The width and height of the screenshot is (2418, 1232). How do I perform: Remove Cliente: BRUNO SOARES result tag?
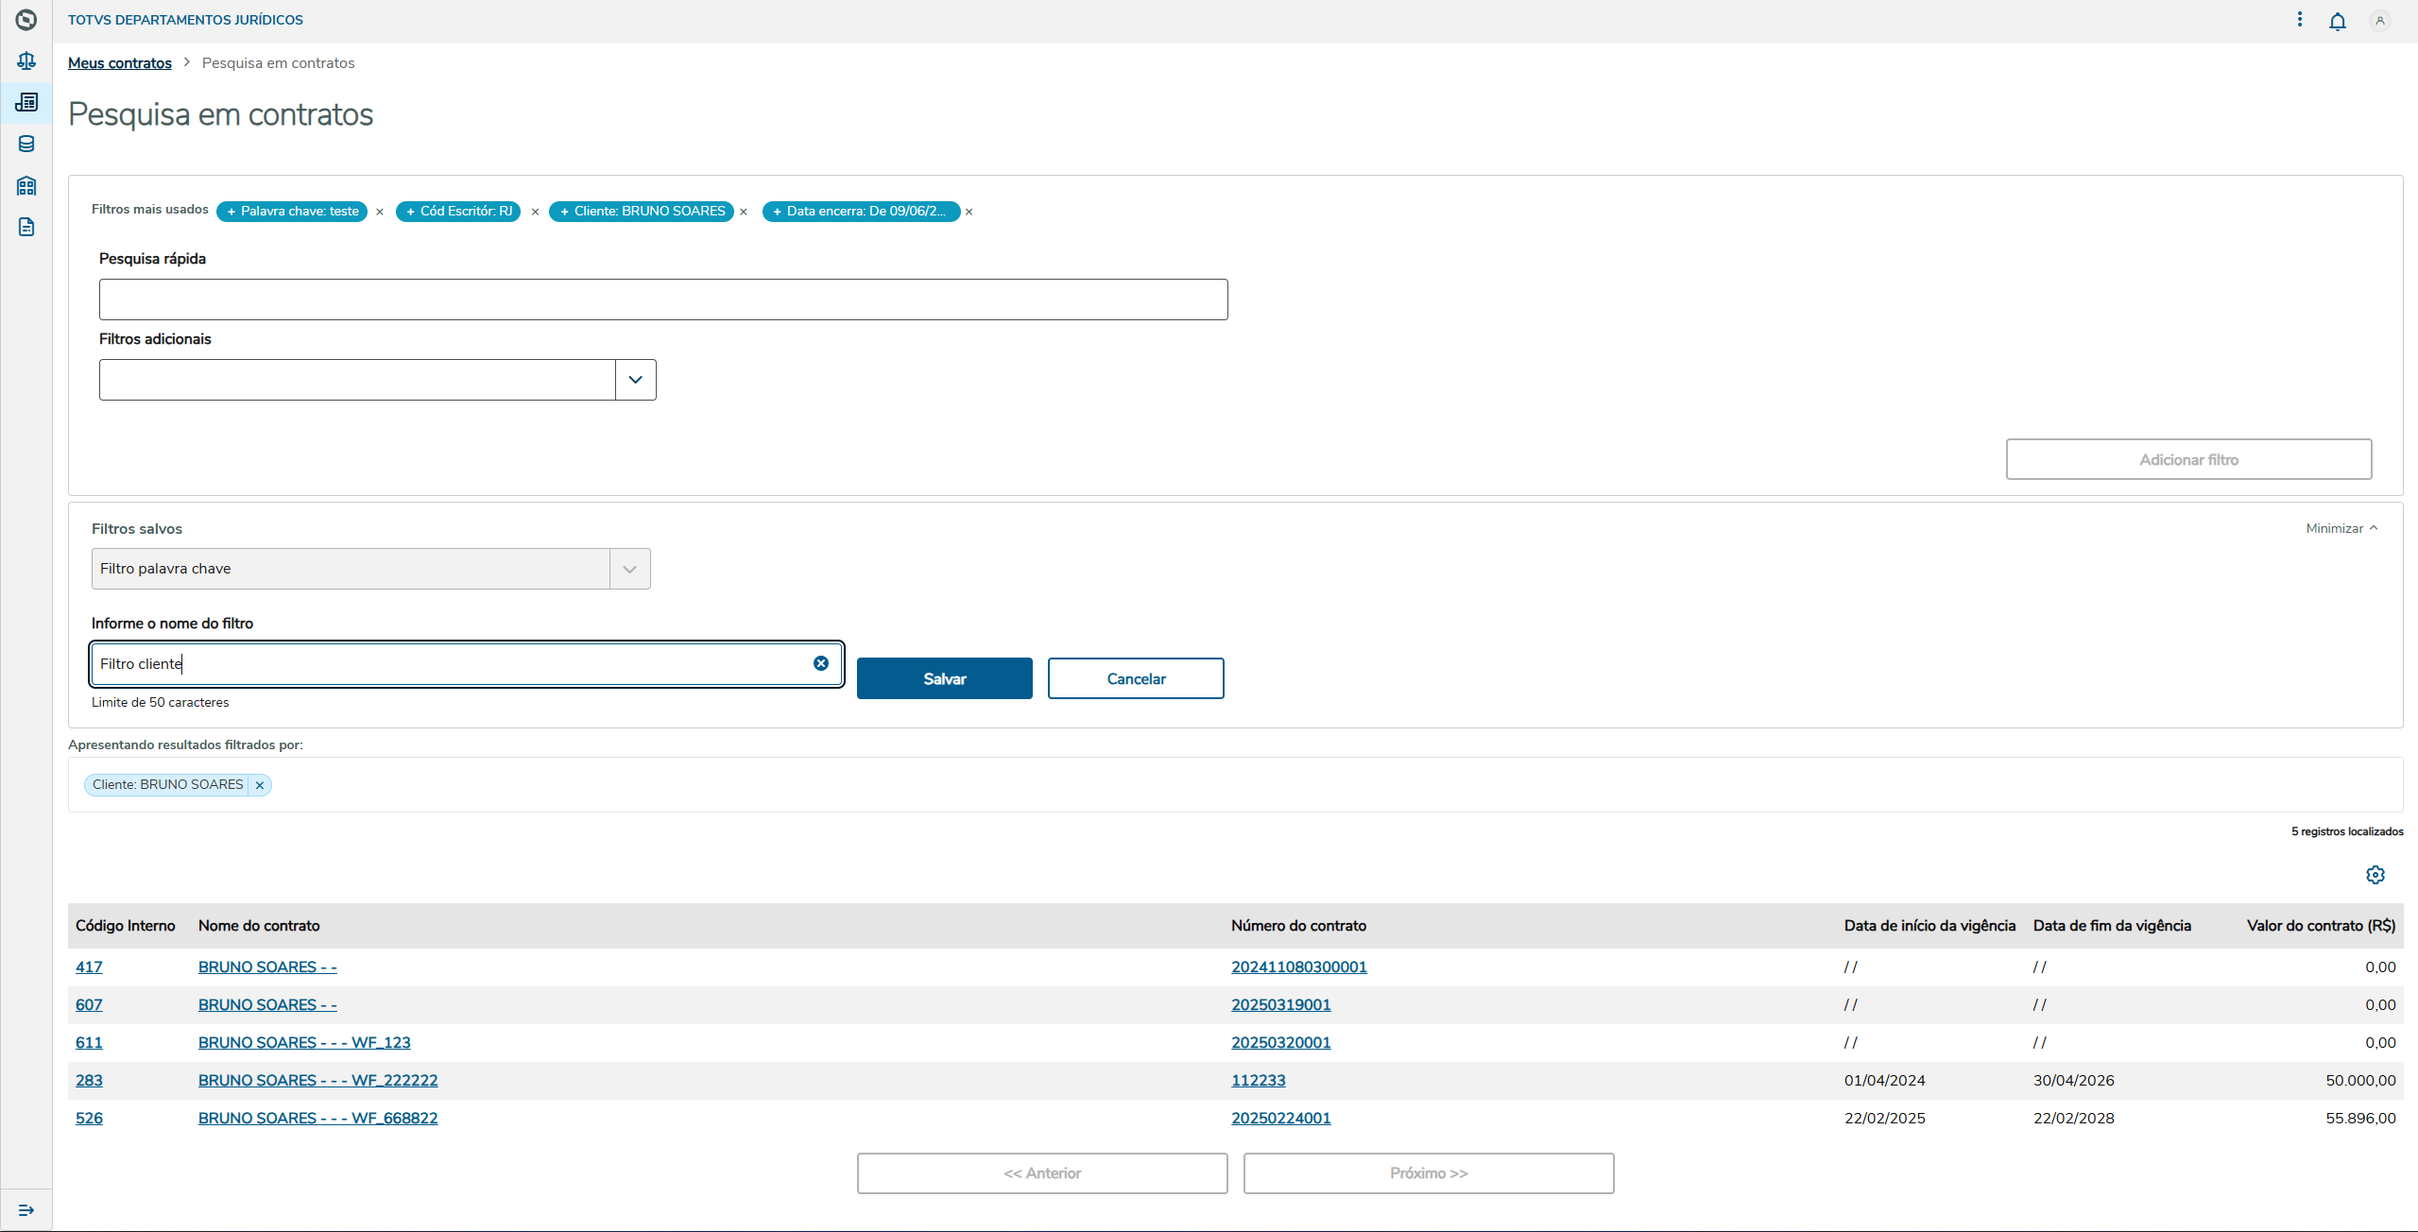260,785
